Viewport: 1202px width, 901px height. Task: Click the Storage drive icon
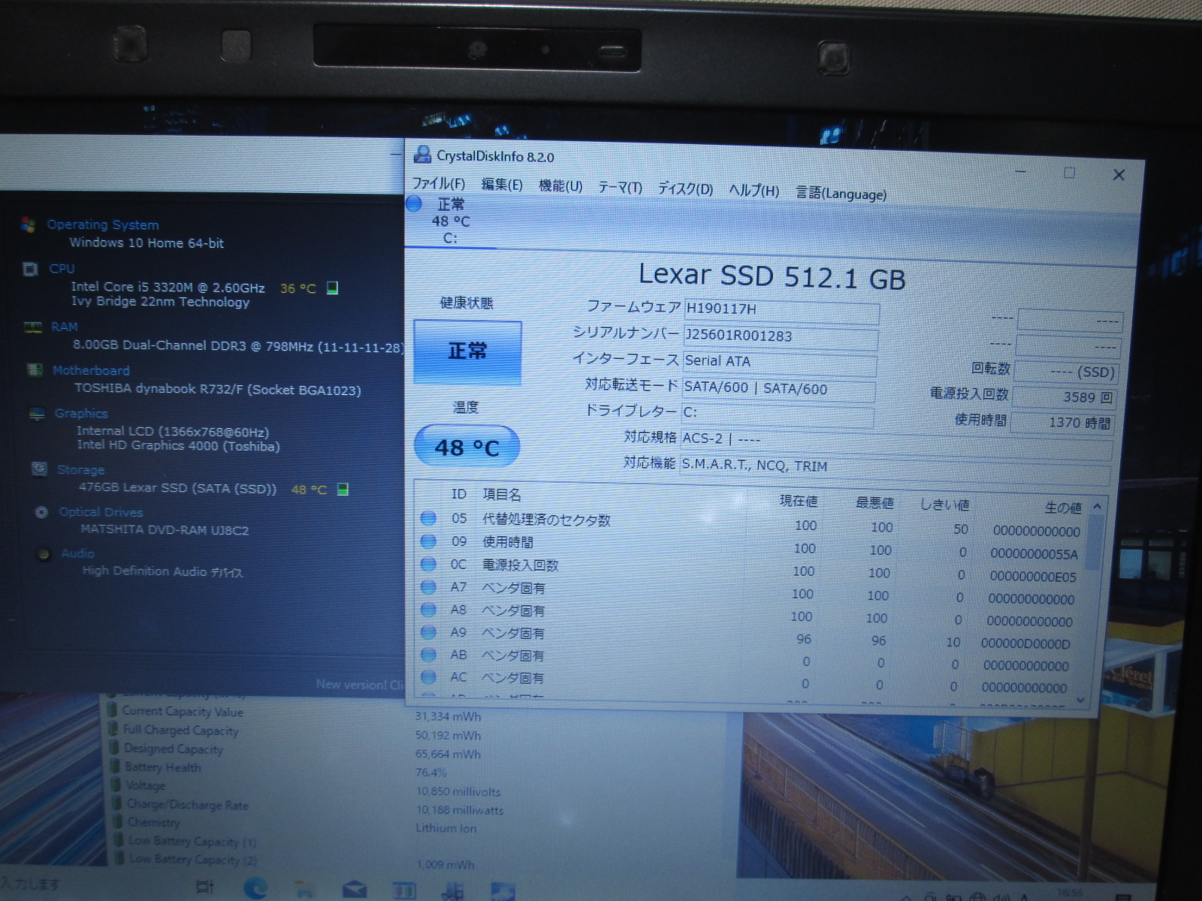(x=39, y=469)
